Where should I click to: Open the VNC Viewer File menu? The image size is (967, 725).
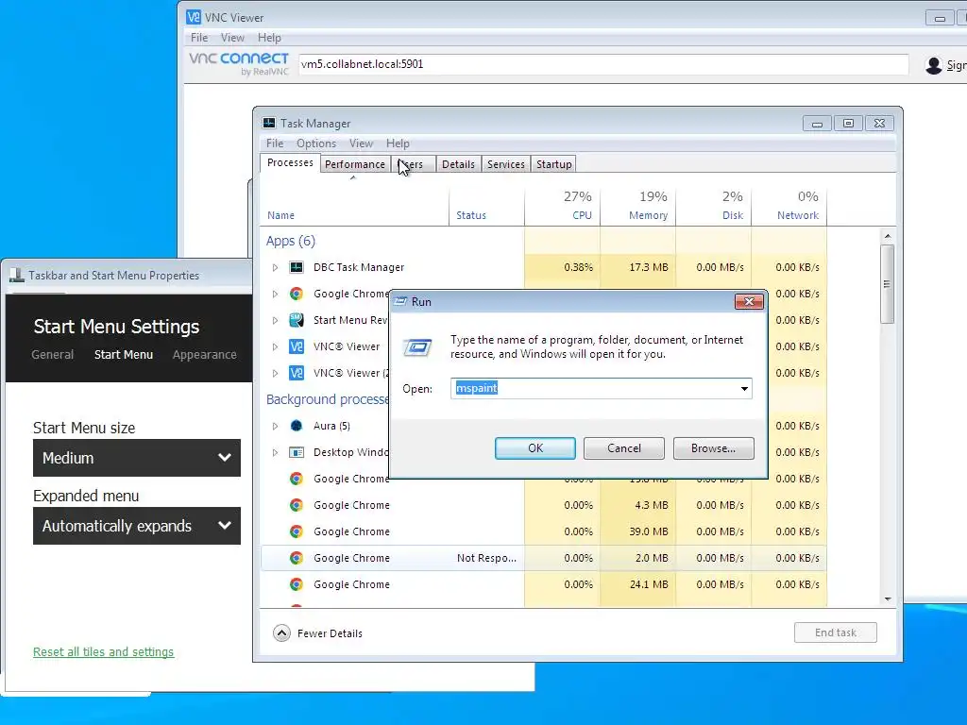click(199, 38)
